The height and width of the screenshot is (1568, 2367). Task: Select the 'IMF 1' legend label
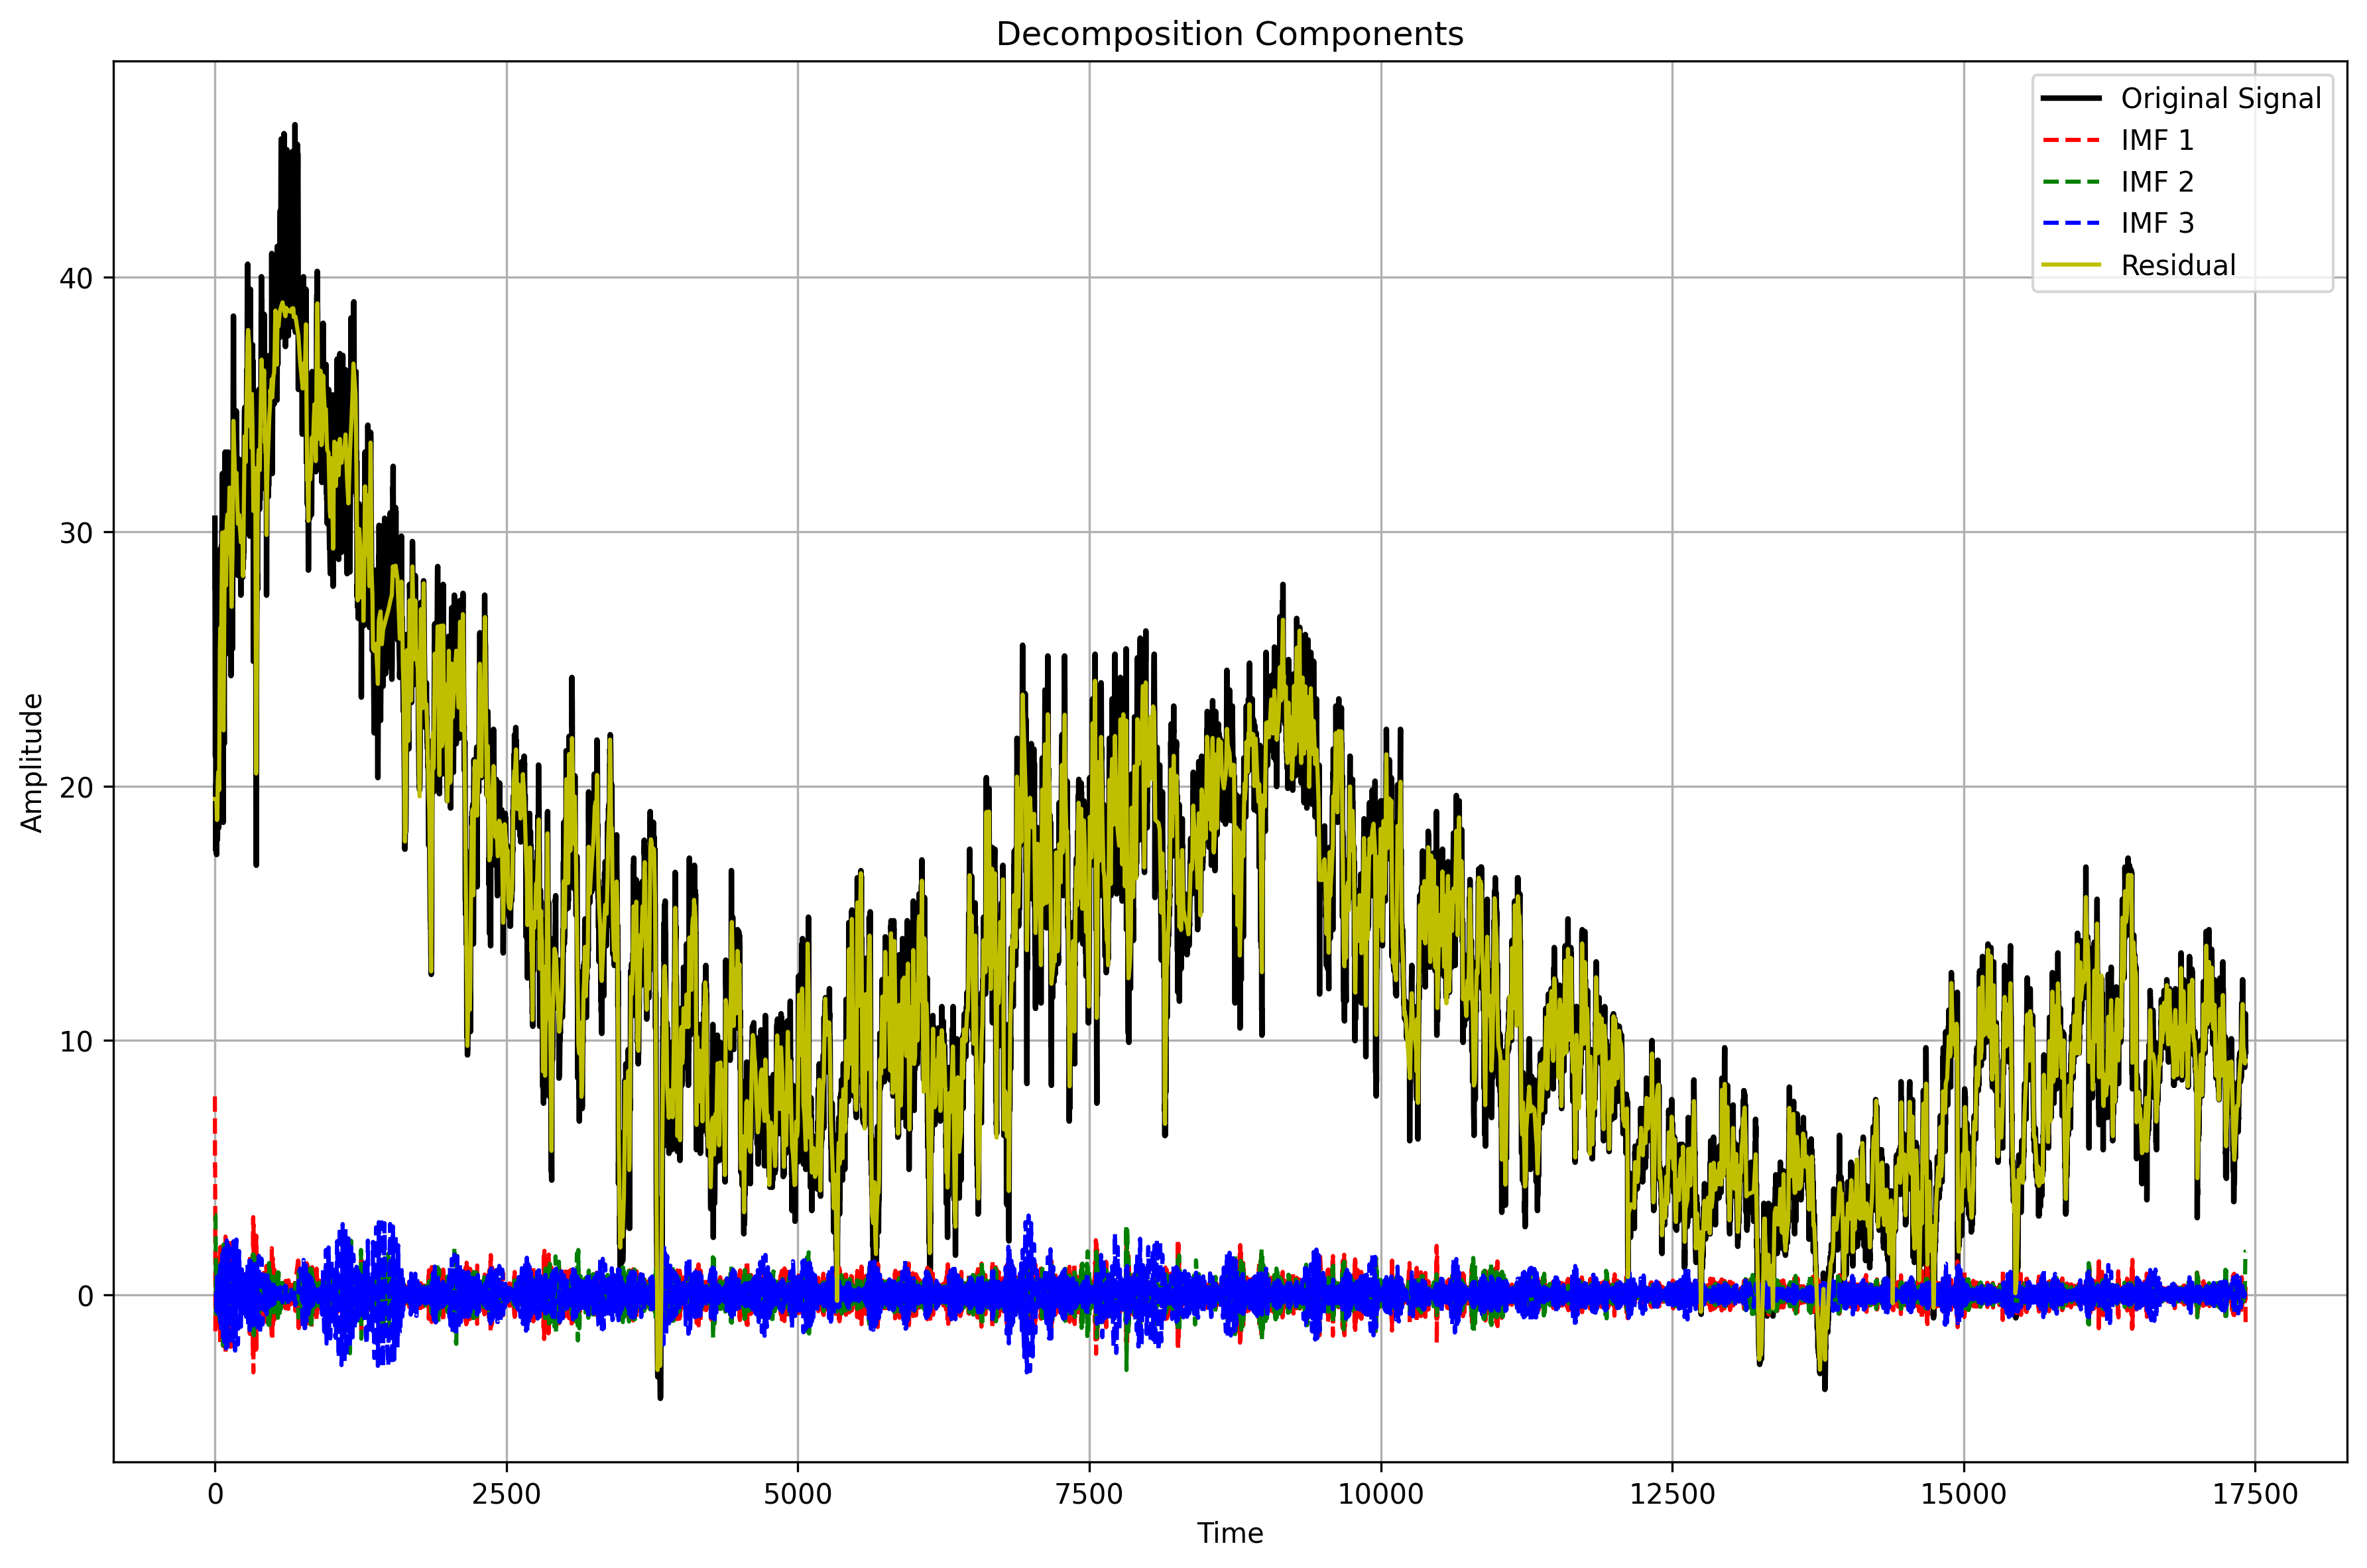[2157, 140]
